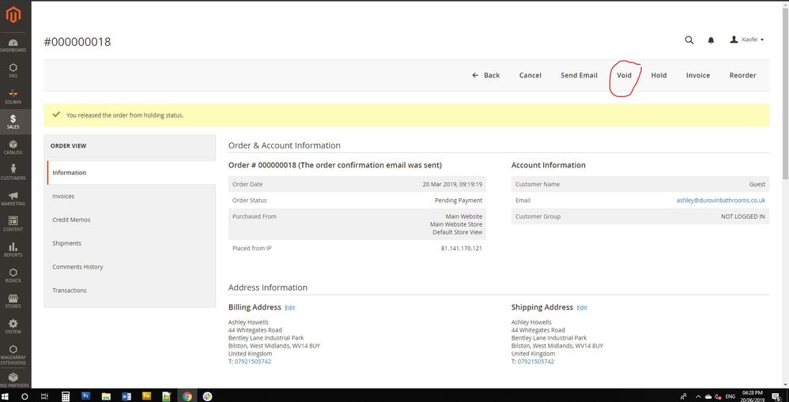Open the Reports bar chart menu
The height and width of the screenshot is (402, 789).
[x=13, y=249]
